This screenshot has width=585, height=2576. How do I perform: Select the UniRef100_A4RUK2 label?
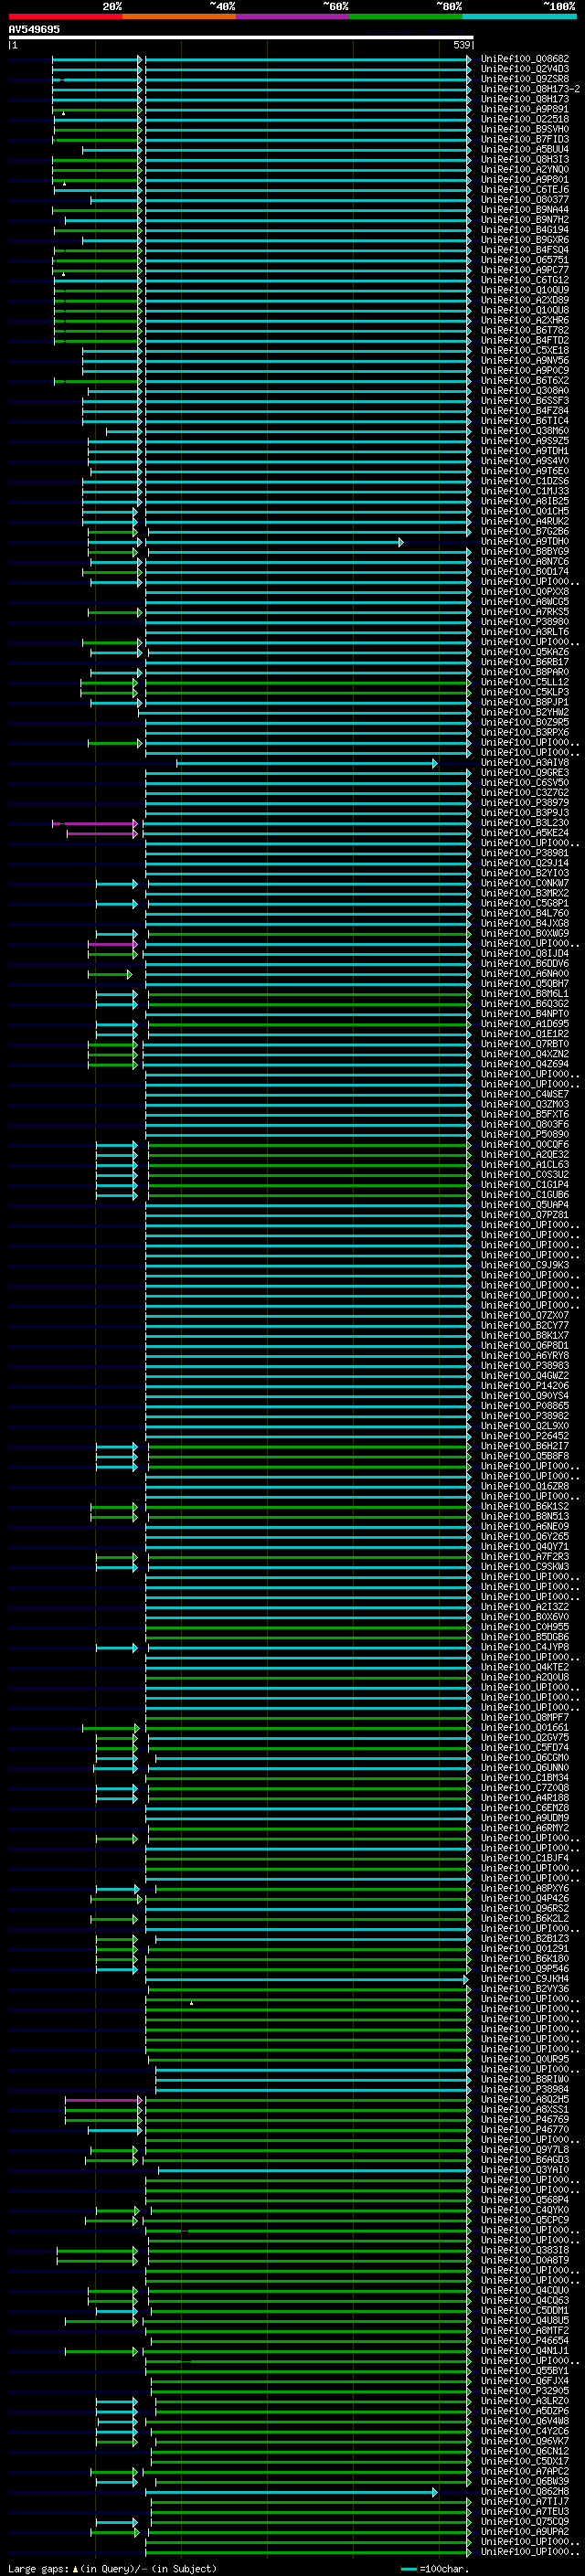[525, 521]
